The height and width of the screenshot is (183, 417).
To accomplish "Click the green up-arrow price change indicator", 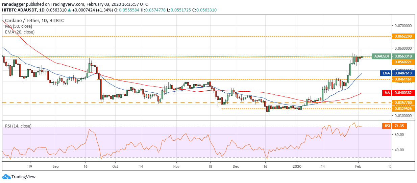I will click(x=70, y=10).
